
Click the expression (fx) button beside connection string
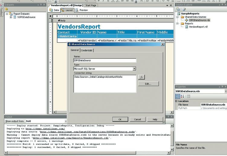tap(141, 77)
